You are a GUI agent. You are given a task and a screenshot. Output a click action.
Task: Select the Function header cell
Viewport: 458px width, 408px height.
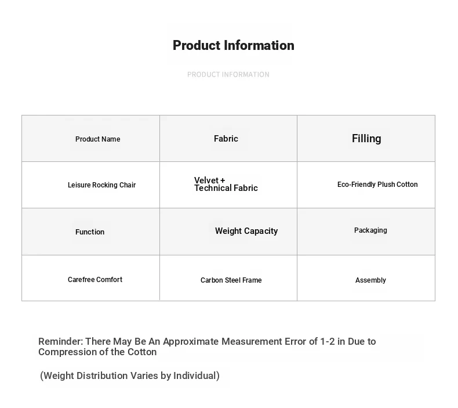pos(91,232)
